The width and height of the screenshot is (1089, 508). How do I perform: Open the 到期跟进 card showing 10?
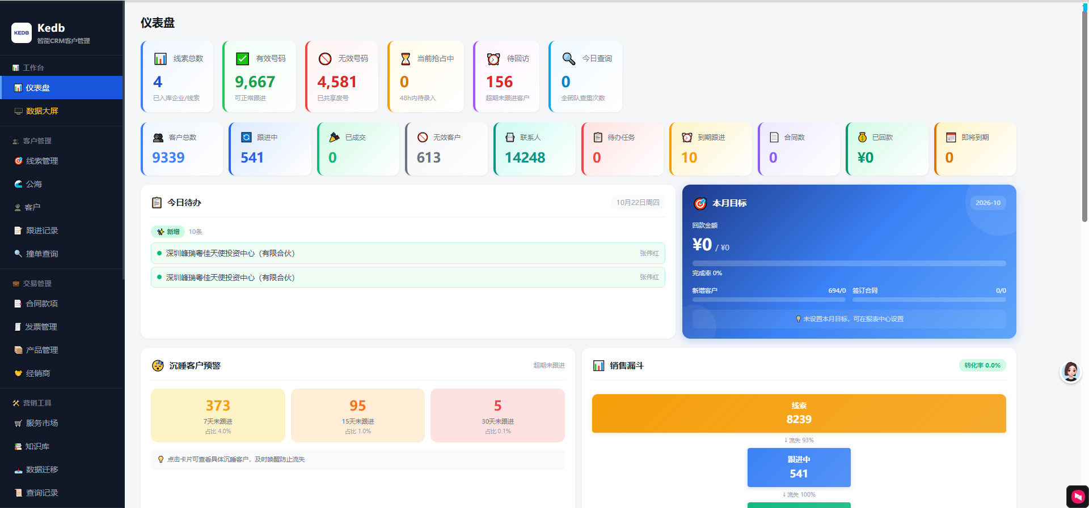(x=711, y=149)
